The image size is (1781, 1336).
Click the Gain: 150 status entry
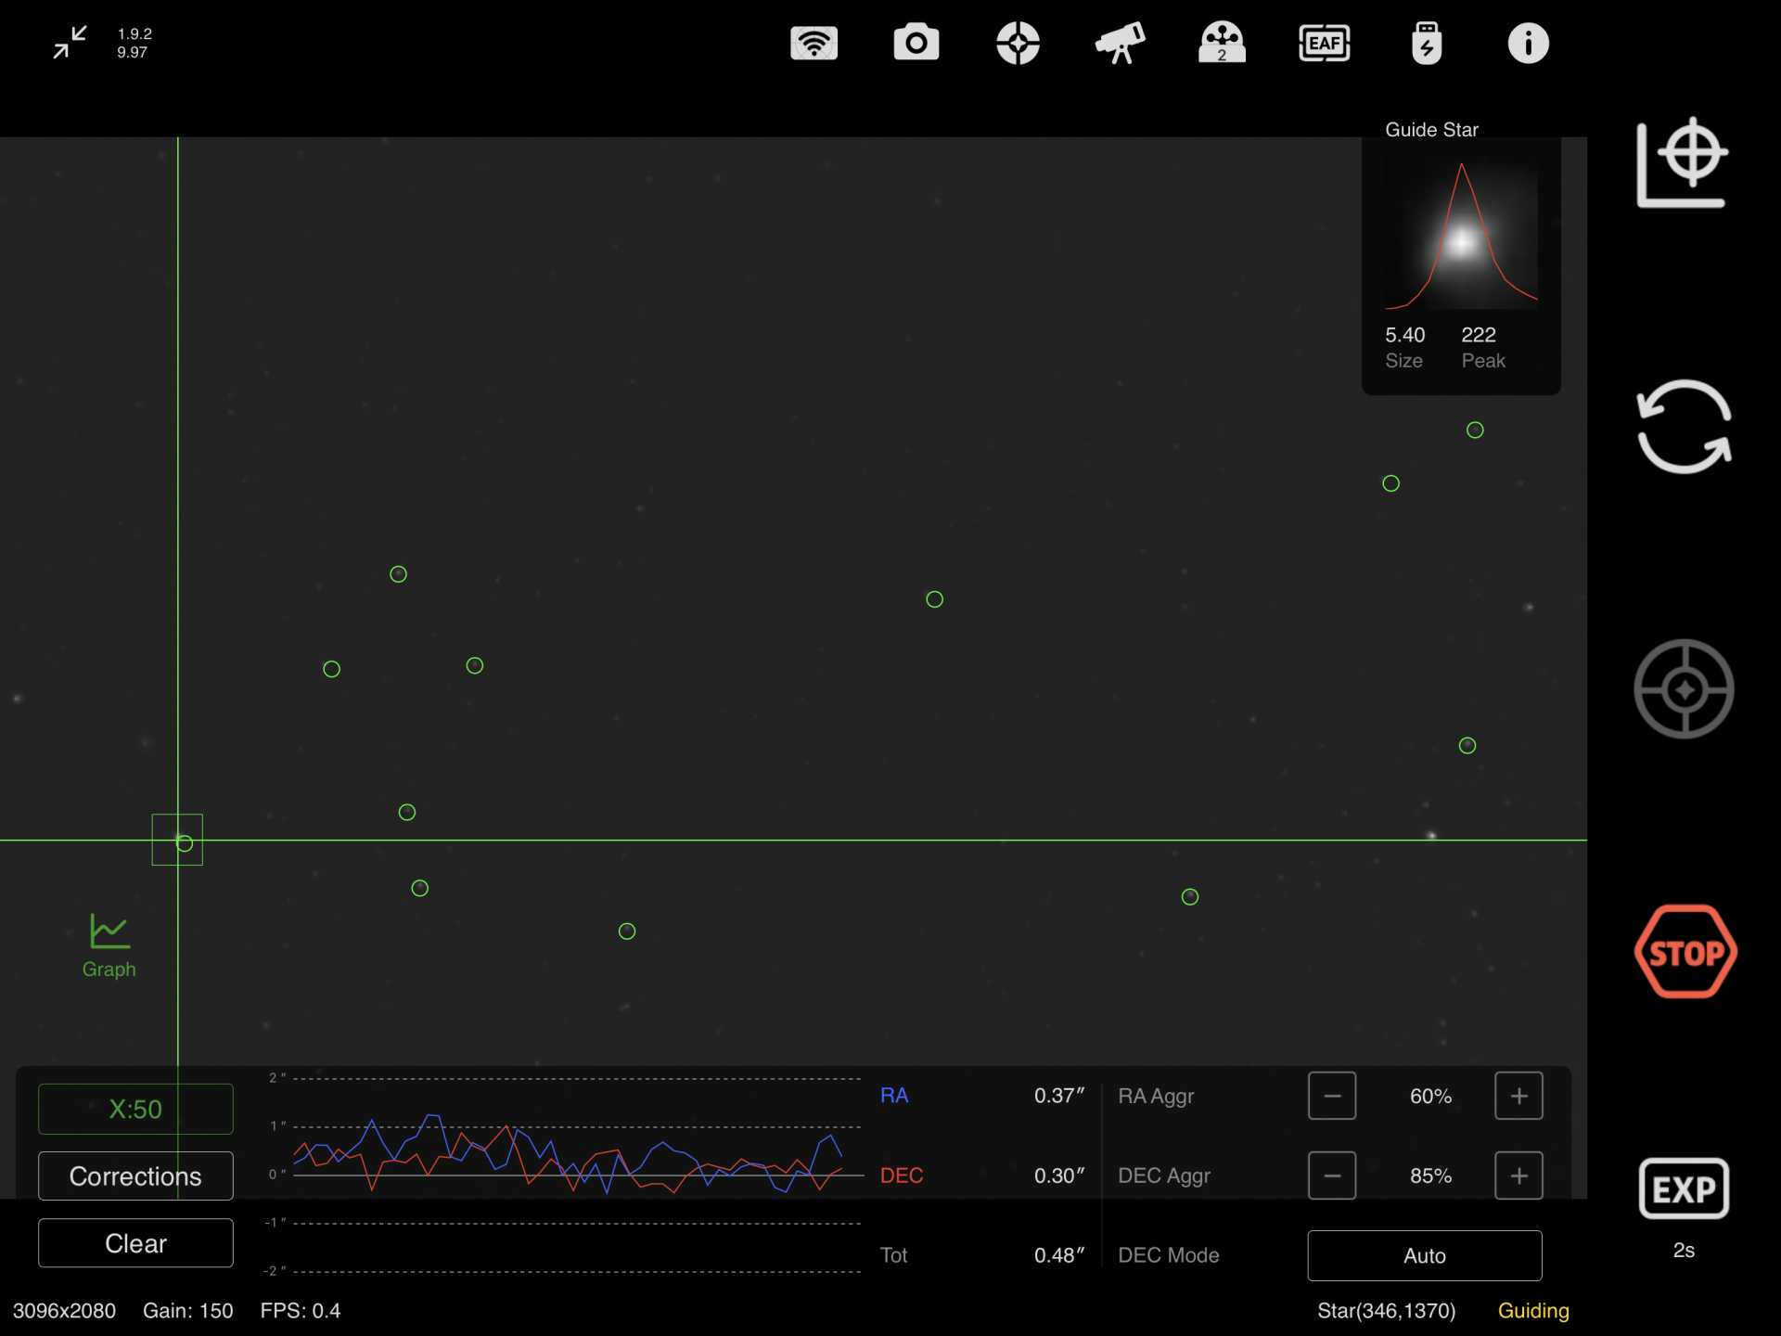188,1311
